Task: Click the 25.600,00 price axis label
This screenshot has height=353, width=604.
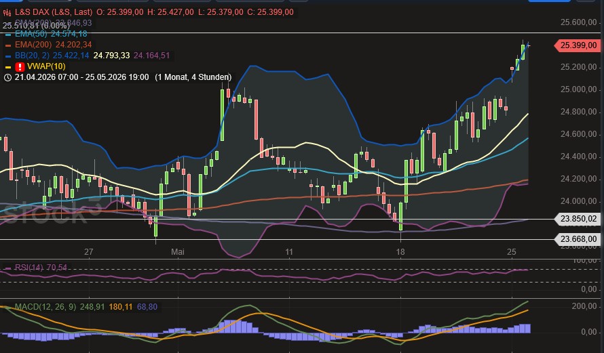Action: click(579, 22)
